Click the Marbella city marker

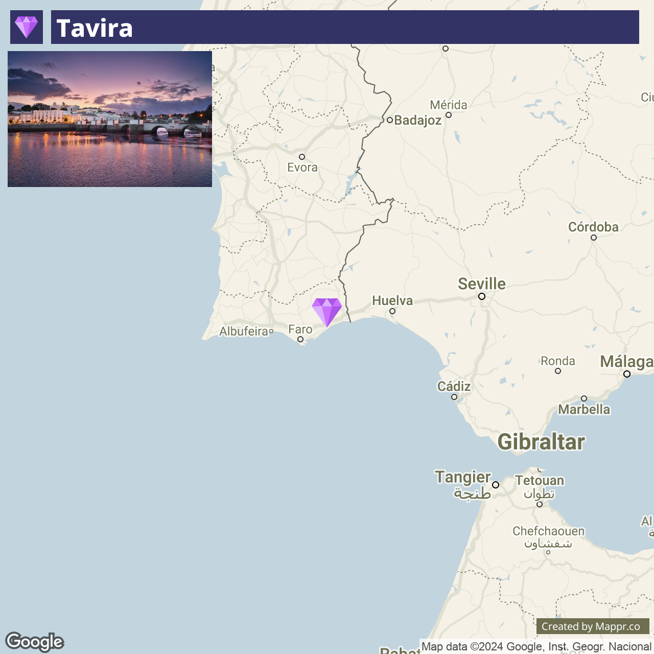click(584, 399)
